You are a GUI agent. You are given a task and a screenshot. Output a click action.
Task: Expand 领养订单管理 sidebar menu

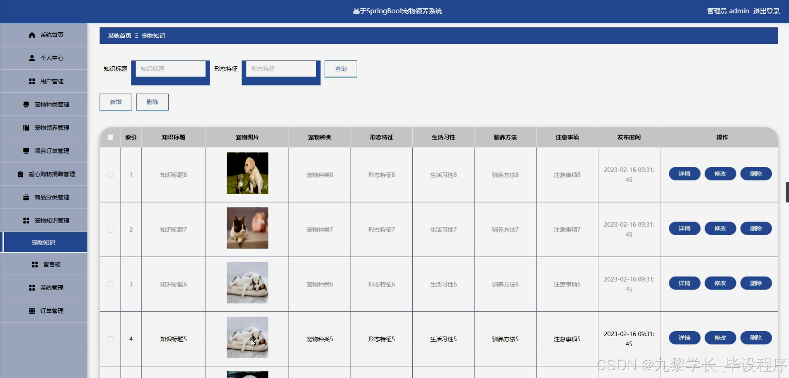tap(44, 151)
